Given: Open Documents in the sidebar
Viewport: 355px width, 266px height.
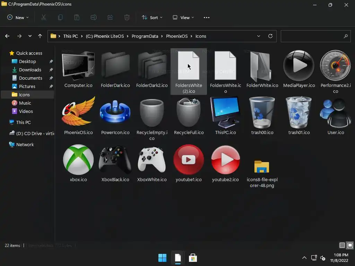Looking at the screenshot, I should (27, 78).
